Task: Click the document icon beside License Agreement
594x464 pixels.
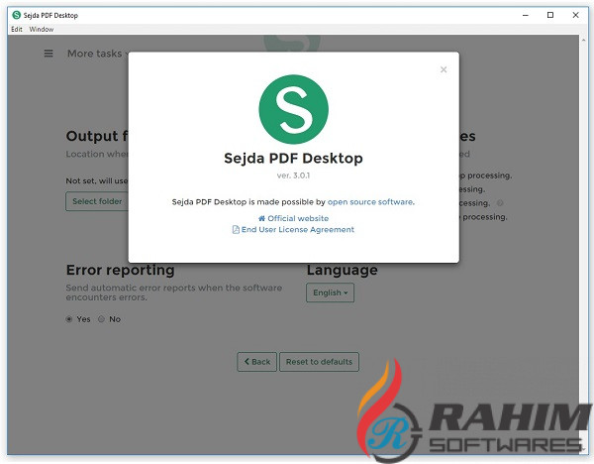Action: click(236, 230)
